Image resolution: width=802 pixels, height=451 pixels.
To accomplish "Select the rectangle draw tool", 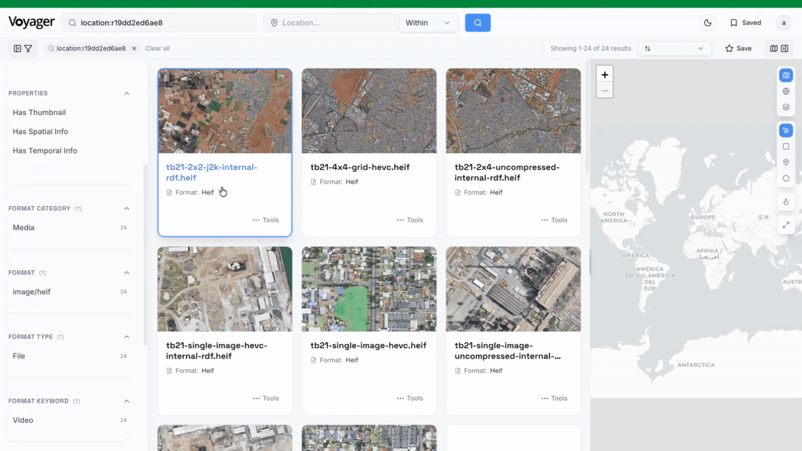I will [786, 147].
